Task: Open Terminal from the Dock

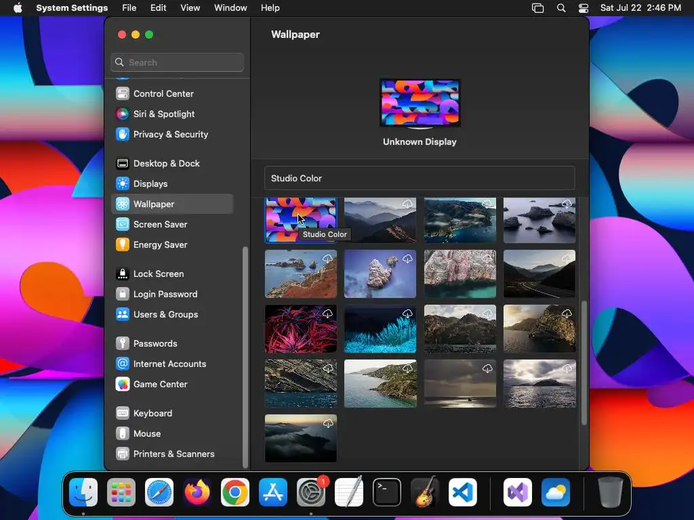Action: 387,492
